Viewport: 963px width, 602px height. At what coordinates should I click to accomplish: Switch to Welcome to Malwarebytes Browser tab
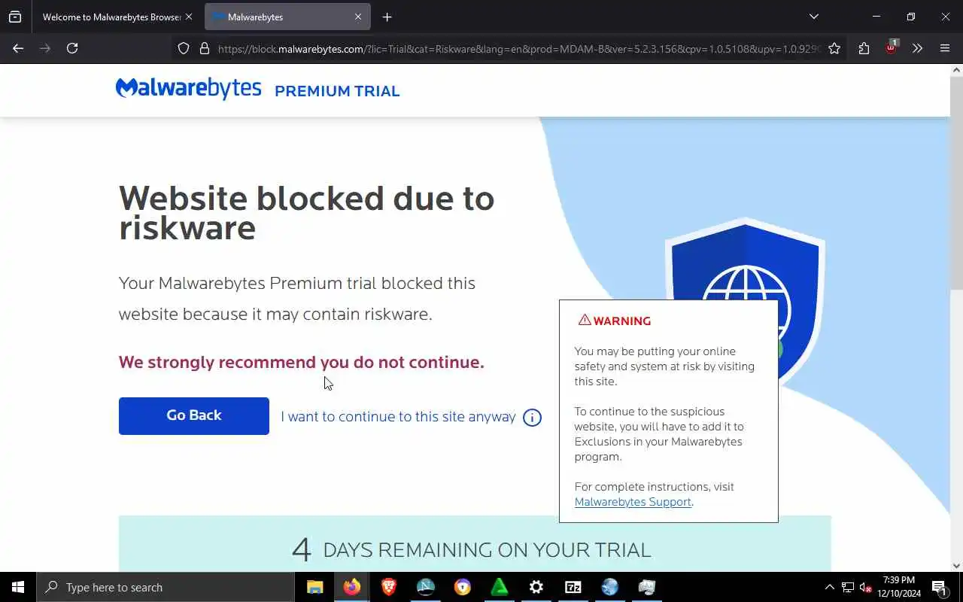pos(111,17)
